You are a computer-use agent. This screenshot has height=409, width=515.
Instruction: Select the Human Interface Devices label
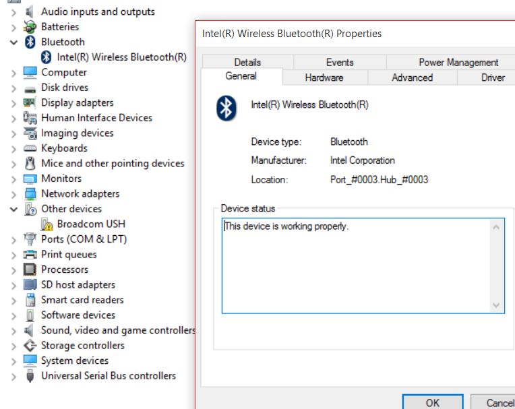click(x=97, y=118)
